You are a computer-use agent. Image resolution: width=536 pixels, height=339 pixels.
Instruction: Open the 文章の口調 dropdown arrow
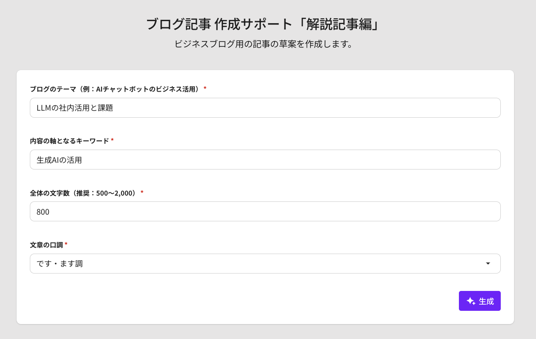click(x=488, y=264)
